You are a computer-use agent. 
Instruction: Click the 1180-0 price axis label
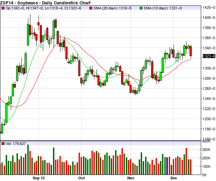point(209,129)
